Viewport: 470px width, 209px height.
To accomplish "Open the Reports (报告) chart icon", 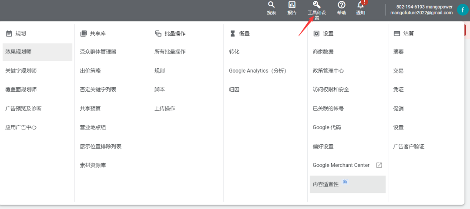I will tap(292, 5).
